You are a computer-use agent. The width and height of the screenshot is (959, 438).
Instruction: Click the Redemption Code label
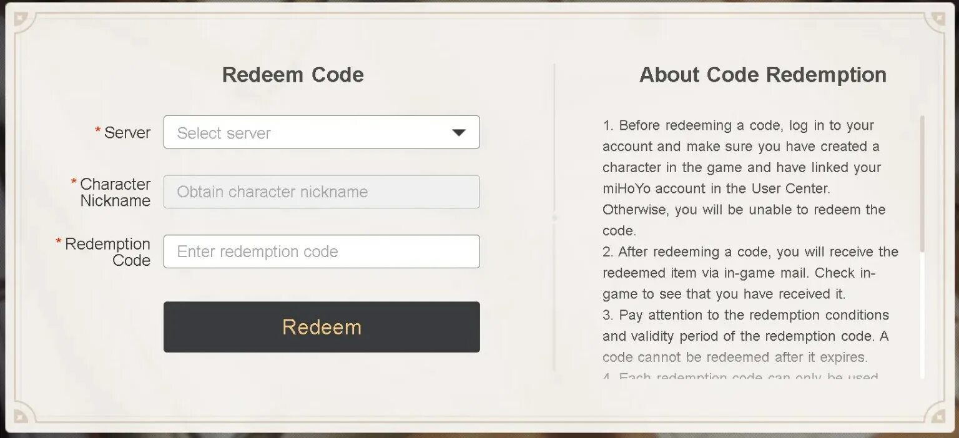pyautogui.click(x=108, y=252)
